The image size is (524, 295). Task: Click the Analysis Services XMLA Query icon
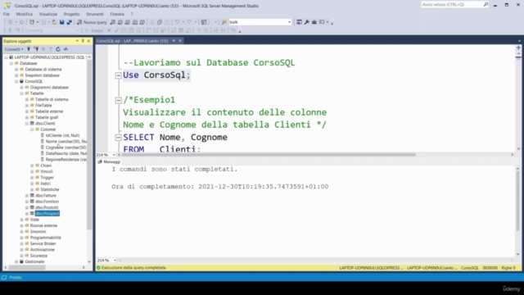coord(135,22)
